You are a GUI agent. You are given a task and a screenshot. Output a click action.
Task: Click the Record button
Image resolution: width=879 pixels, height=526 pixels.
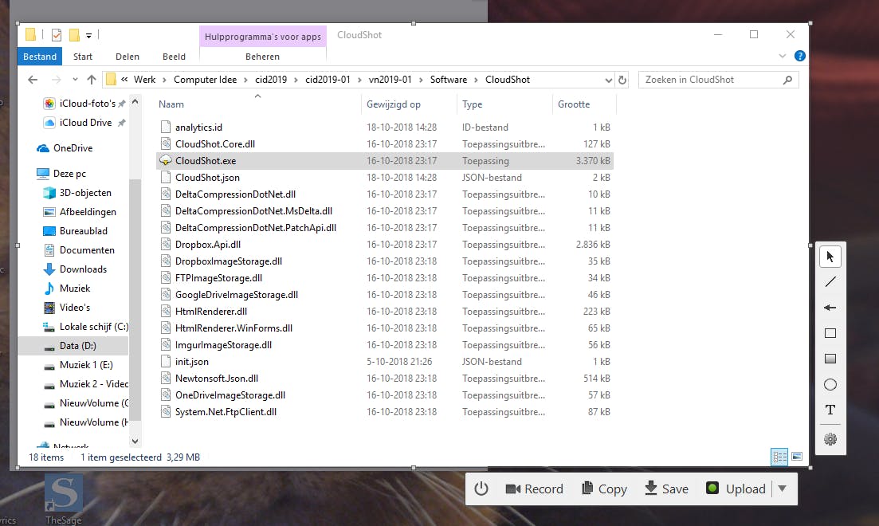(534, 489)
